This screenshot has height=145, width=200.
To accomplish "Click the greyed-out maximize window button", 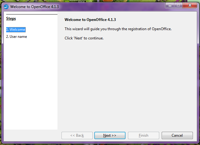I will (178, 6).
